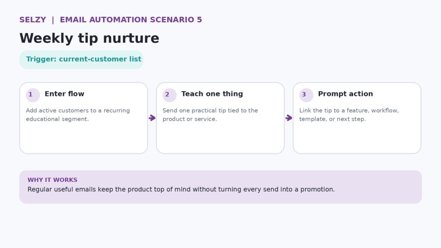This screenshot has height=248, width=441.
Task: Click empty area of Enter flow card
Action: [x=84, y=138]
